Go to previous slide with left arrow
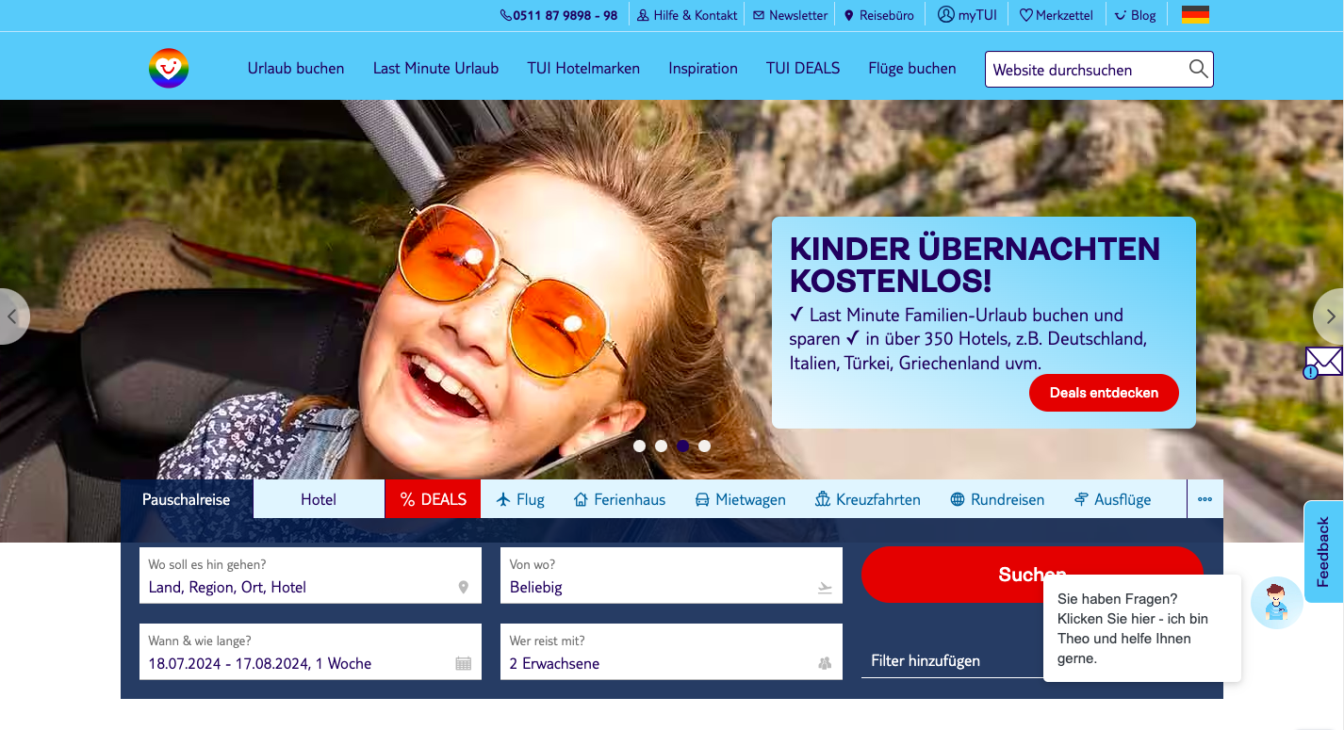Viewport: 1344px width, 730px height. click(x=12, y=316)
